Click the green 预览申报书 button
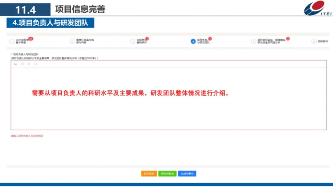This screenshot has height=187, width=333. pyautogui.click(x=167, y=173)
